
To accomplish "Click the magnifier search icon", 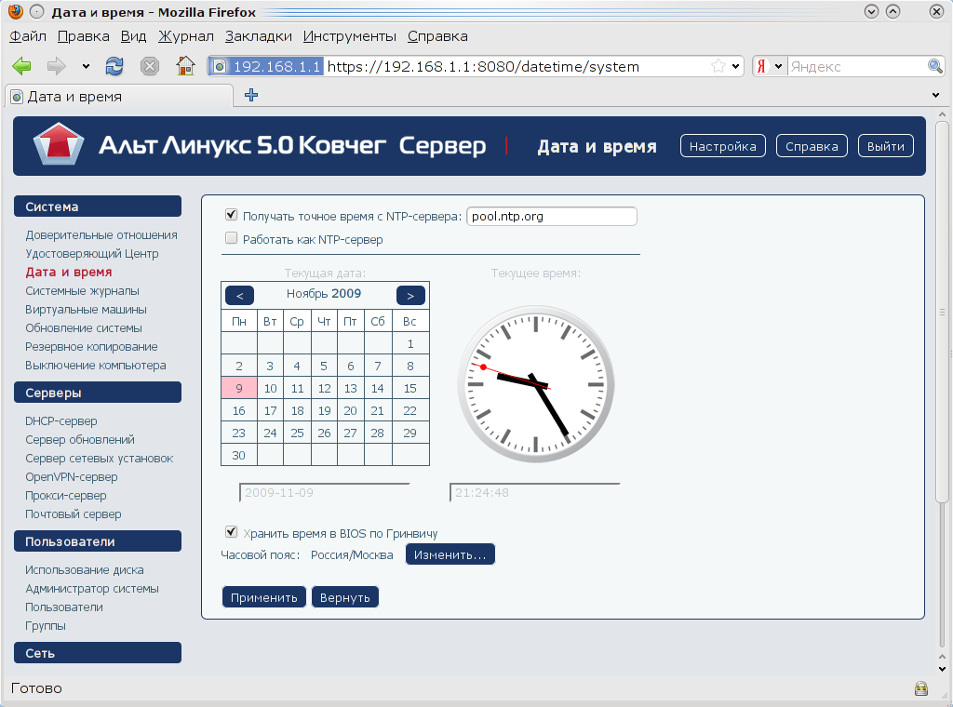I will click(934, 66).
